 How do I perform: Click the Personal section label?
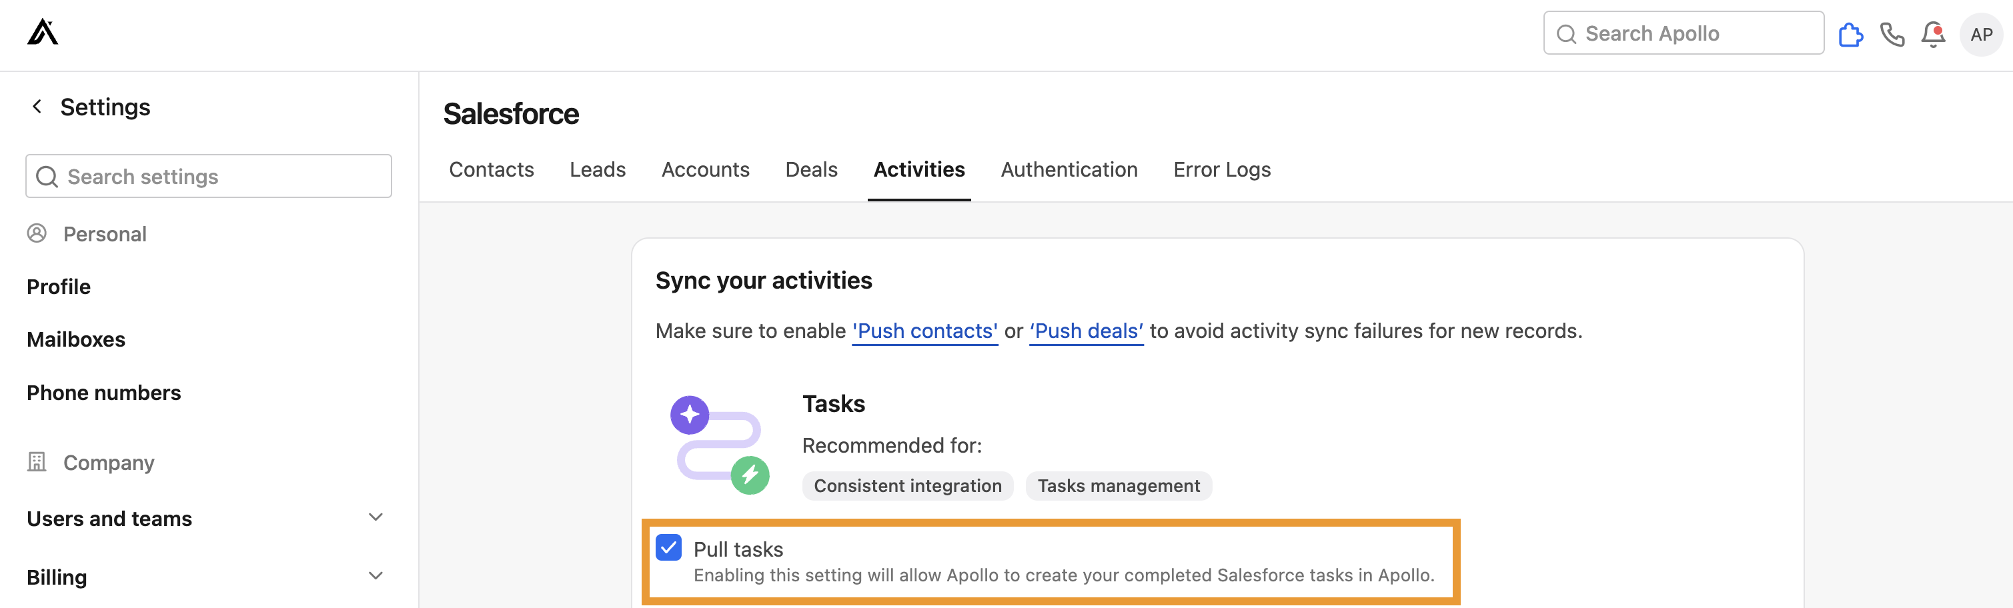105,235
